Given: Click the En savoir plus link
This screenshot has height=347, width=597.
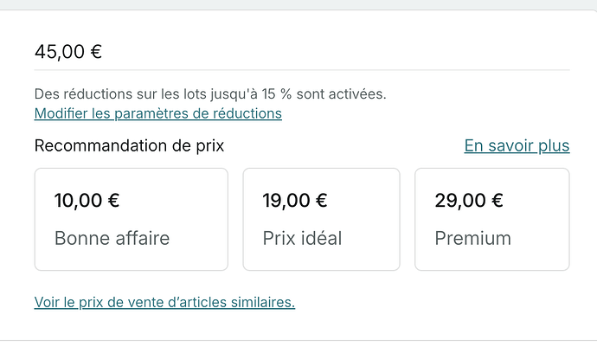Looking at the screenshot, I should click(x=517, y=145).
